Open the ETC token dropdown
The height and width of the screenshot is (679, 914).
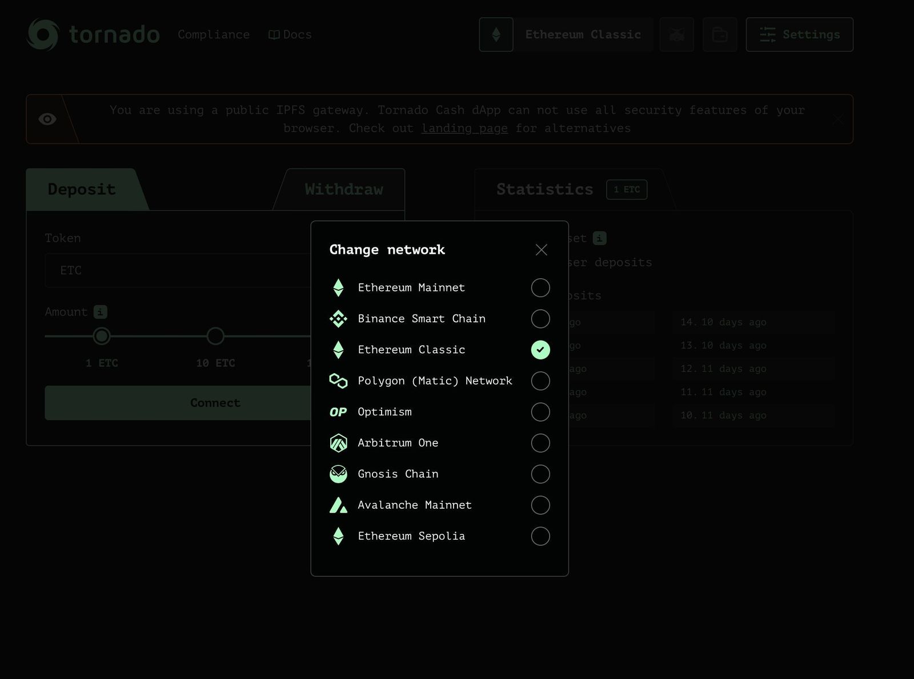(x=178, y=270)
